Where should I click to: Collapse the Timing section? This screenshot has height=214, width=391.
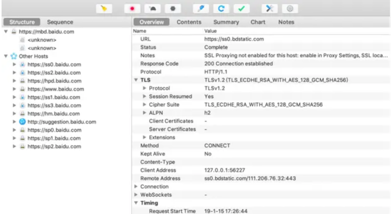pyautogui.click(x=136, y=203)
